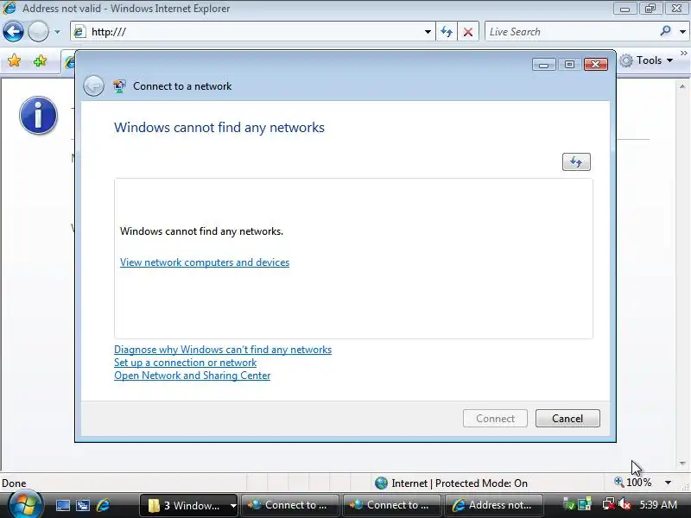The width and height of the screenshot is (691, 518).
Task: Restore down the Internet Explorer window
Action: (650, 9)
